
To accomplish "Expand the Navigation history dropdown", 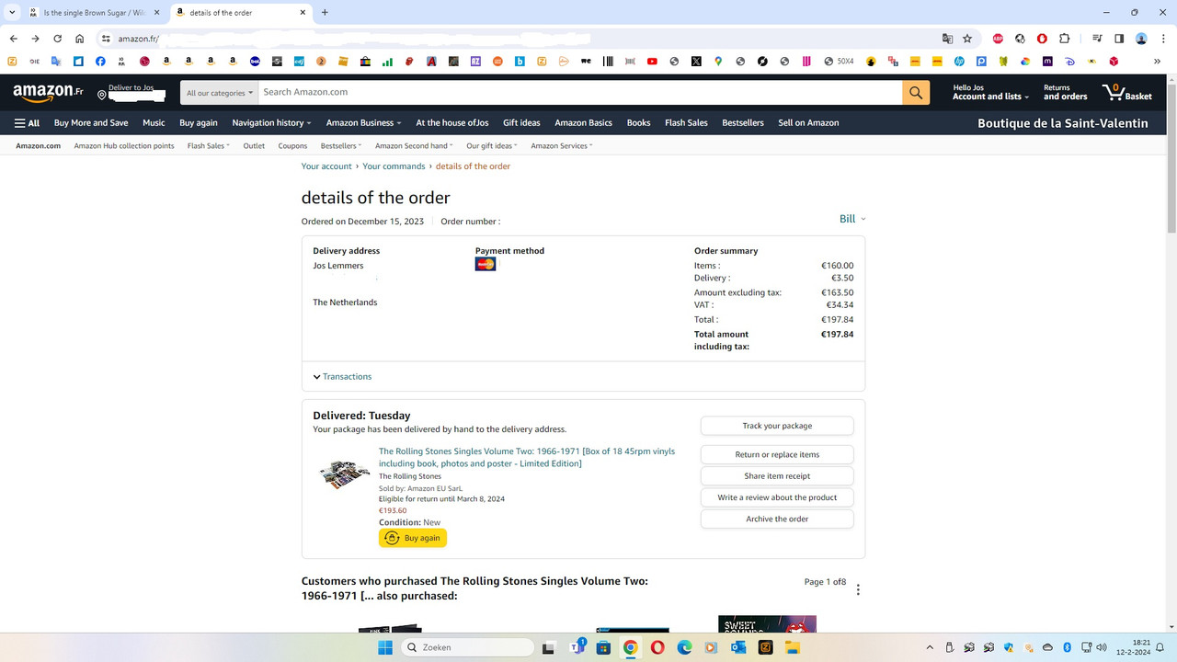I will 271,122.
